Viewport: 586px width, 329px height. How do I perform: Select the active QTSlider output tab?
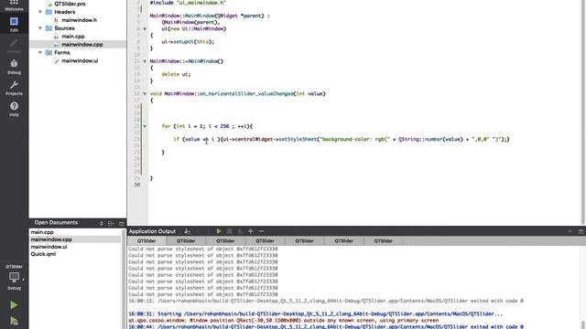tap(146, 241)
